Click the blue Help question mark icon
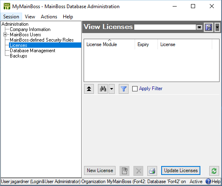 [208, 182]
